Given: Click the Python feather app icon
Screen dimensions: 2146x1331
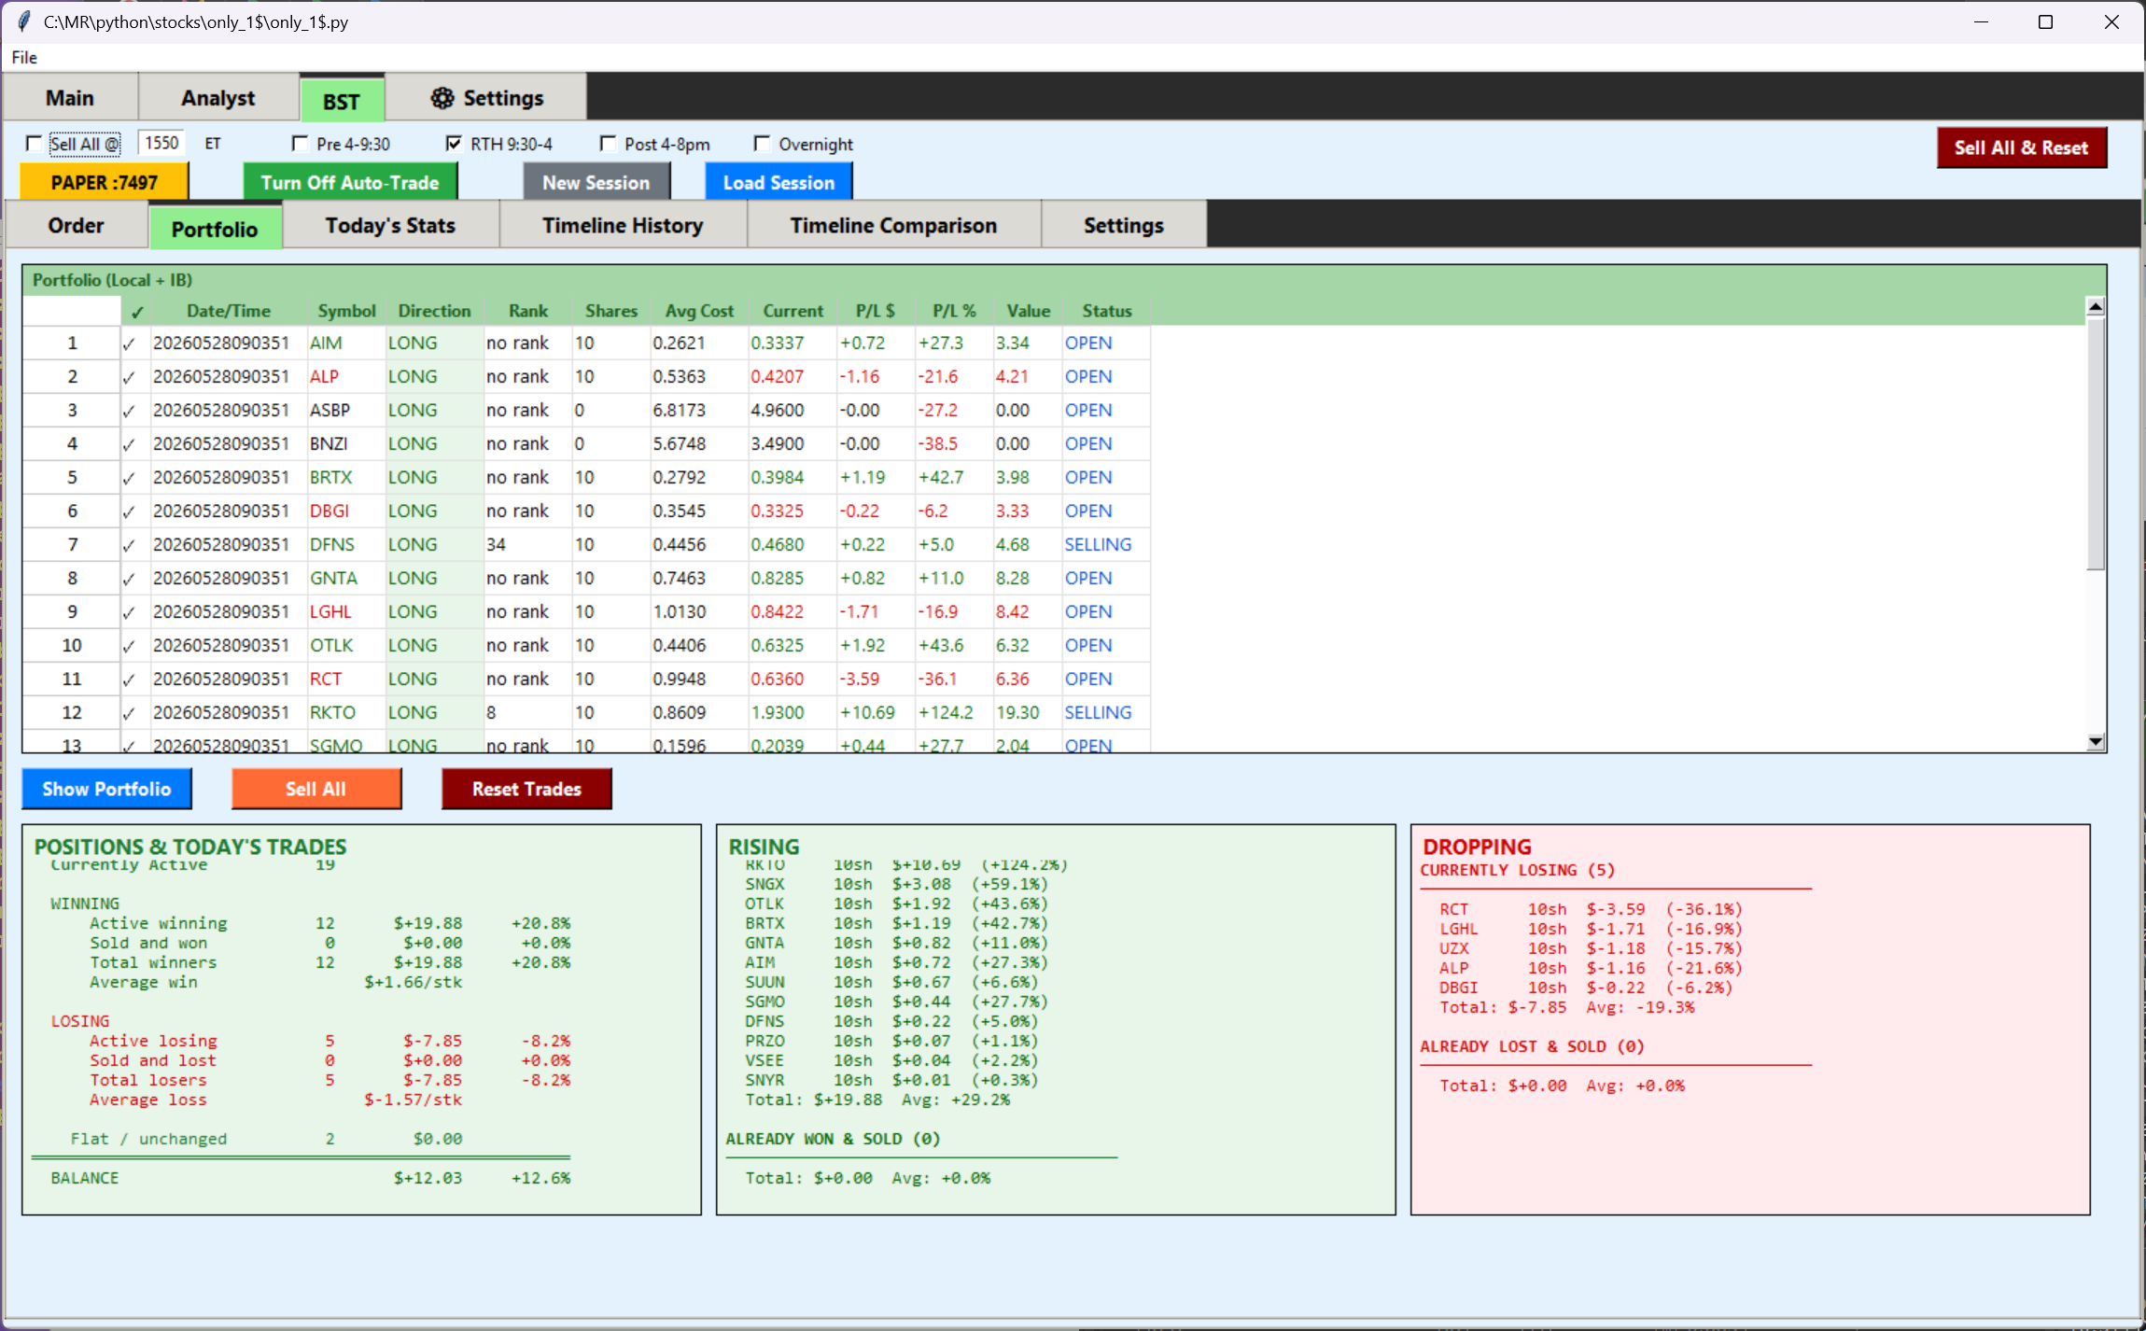Looking at the screenshot, I should coord(24,21).
